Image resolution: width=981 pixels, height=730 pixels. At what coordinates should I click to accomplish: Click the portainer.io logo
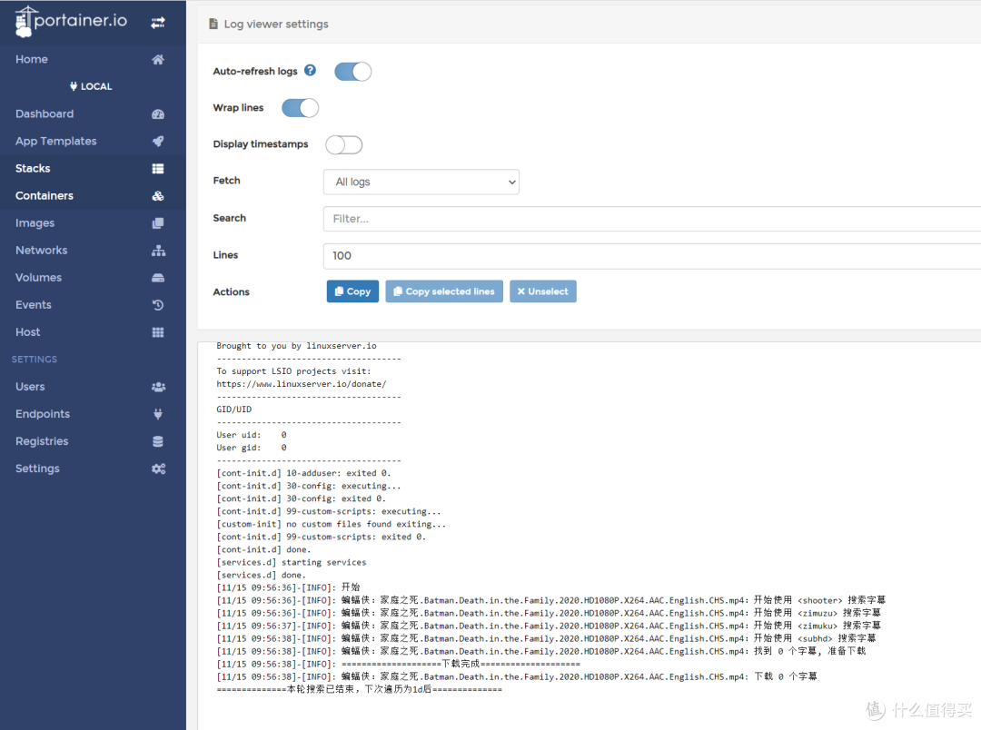coord(71,21)
